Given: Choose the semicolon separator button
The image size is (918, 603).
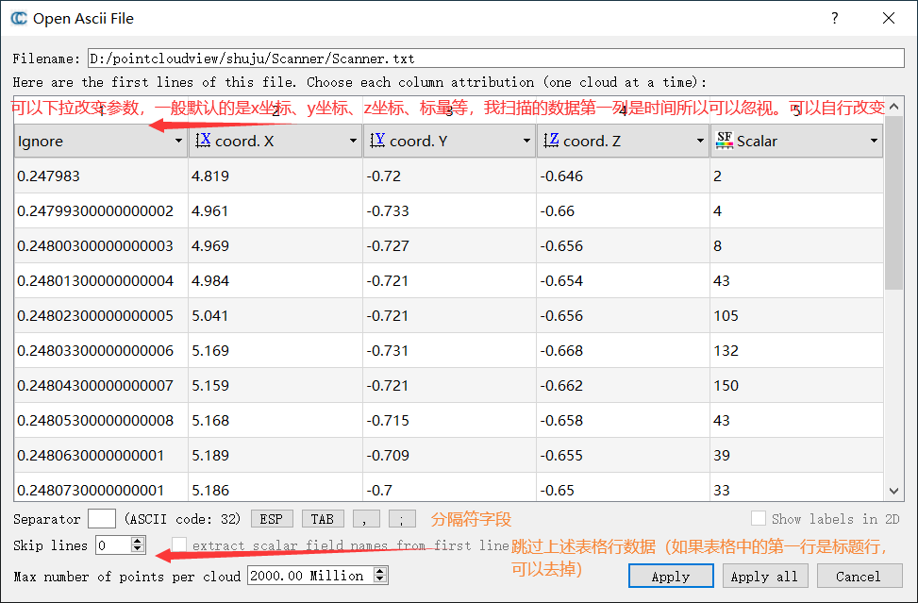Looking at the screenshot, I should pyautogui.click(x=401, y=518).
